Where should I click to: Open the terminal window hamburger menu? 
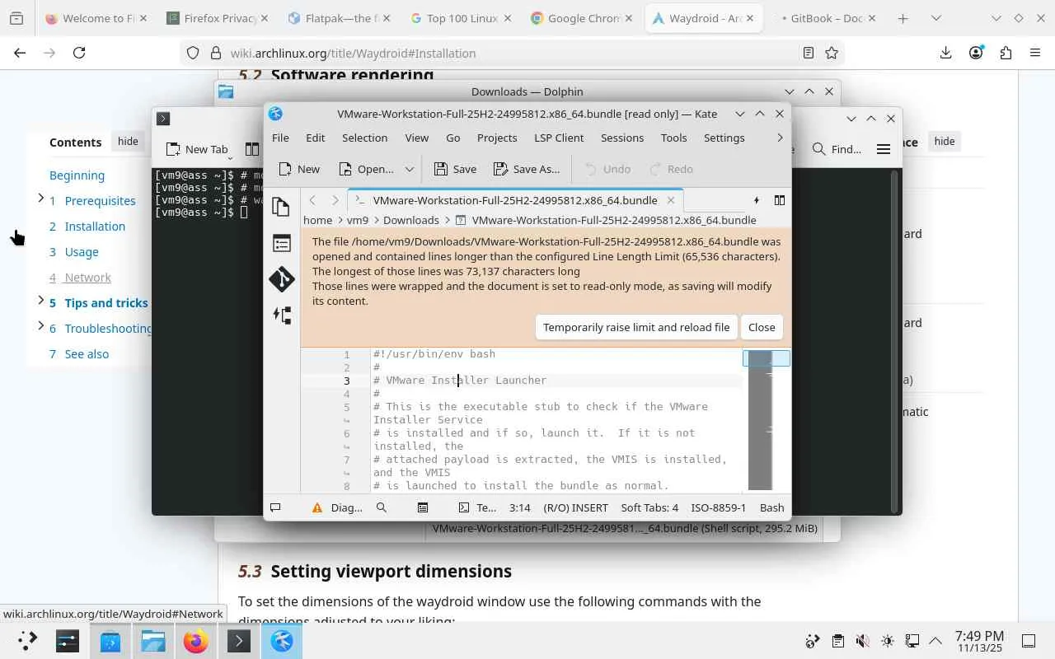click(x=884, y=149)
